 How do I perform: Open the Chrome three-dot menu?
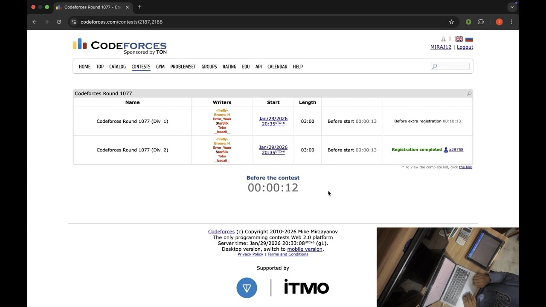(511, 22)
